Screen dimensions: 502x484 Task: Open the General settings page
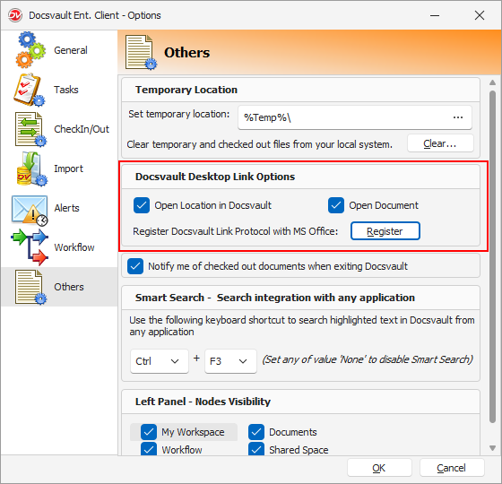(x=59, y=50)
